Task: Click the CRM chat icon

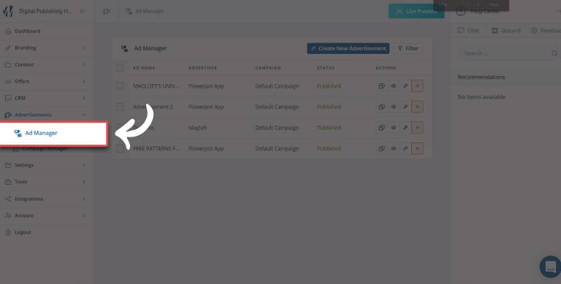Action: 8,98
